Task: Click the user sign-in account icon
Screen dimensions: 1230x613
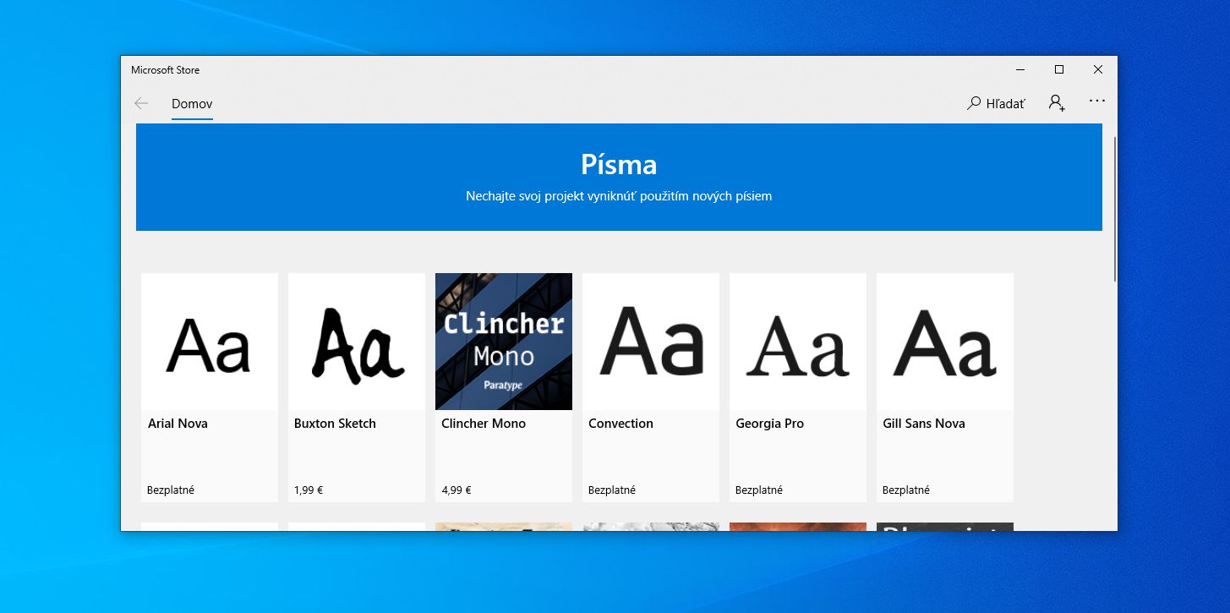Action: 1057,103
